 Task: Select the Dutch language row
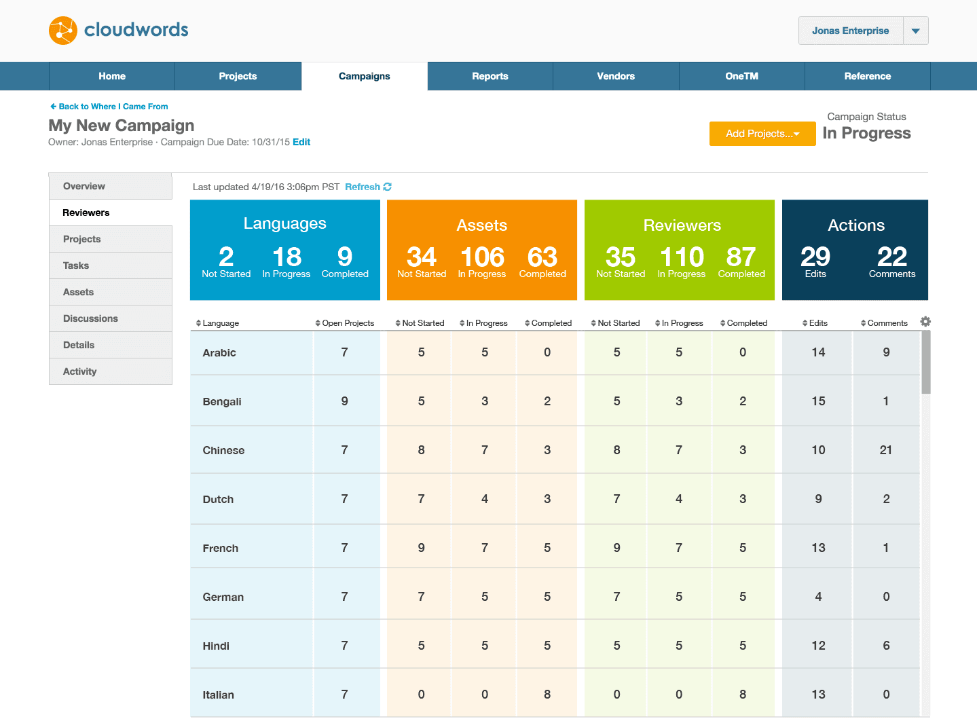tap(555, 499)
